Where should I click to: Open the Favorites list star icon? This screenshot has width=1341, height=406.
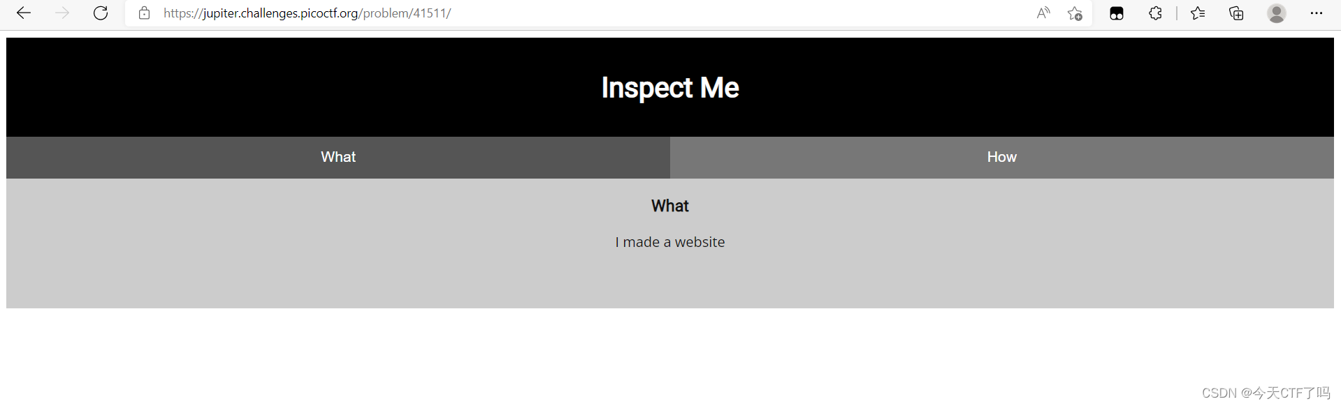[1197, 13]
